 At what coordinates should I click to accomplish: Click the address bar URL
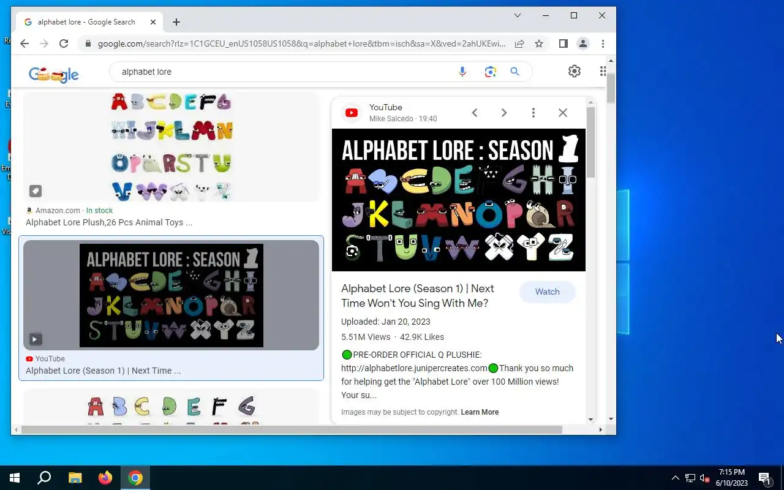(x=301, y=43)
